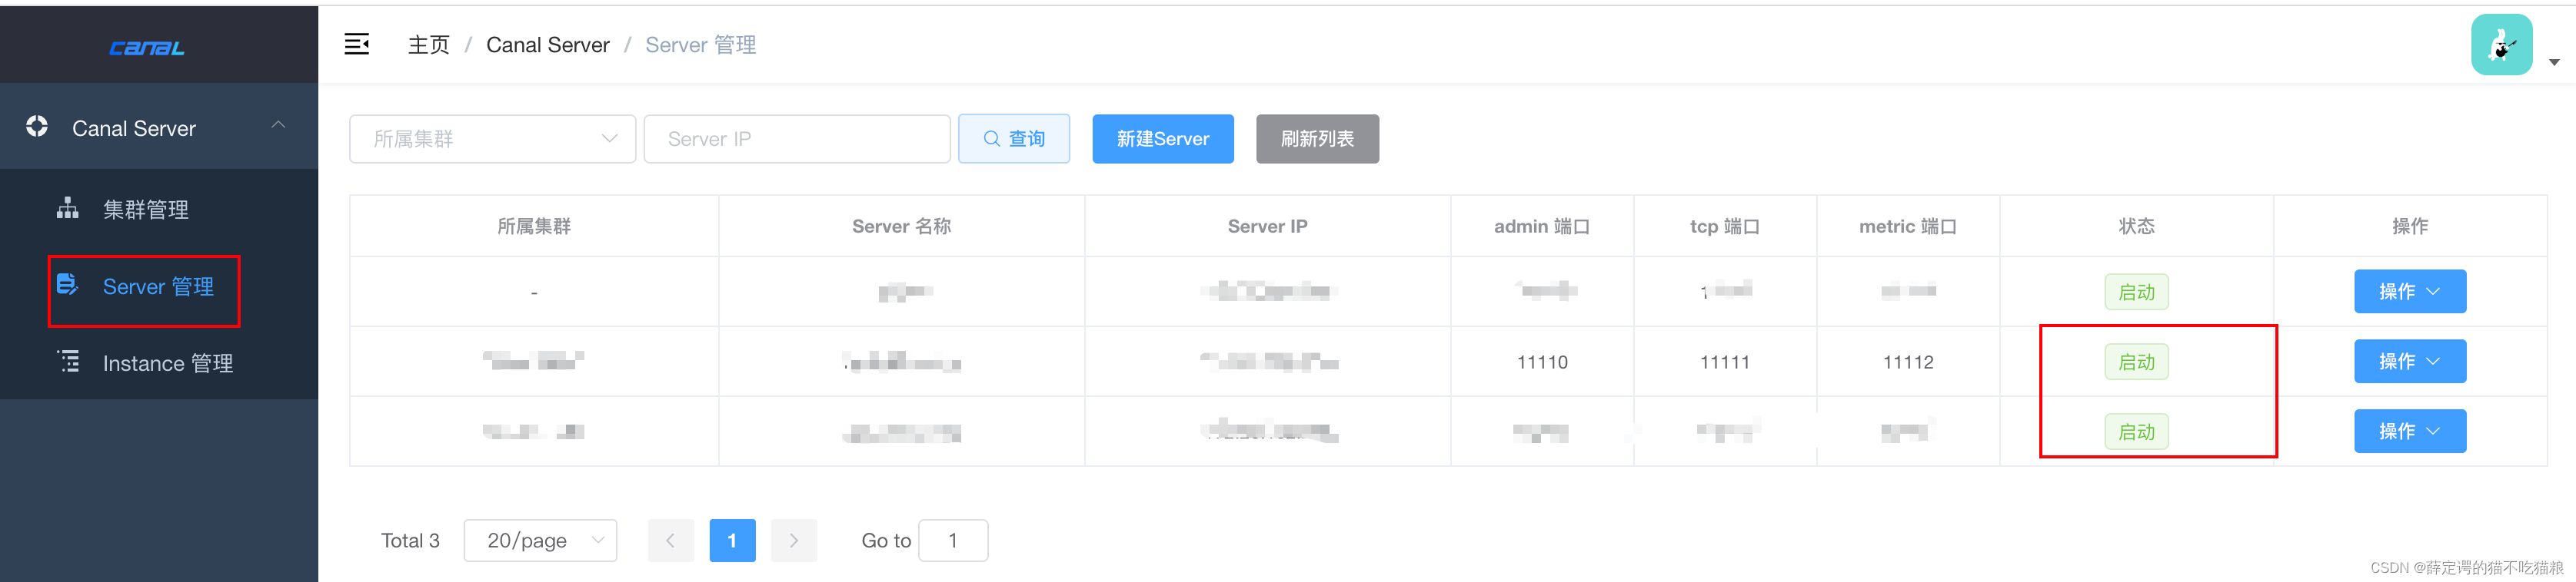Click the 操作 column header
The width and height of the screenshot is (2576, 582).
click(x=2410, y=227)
